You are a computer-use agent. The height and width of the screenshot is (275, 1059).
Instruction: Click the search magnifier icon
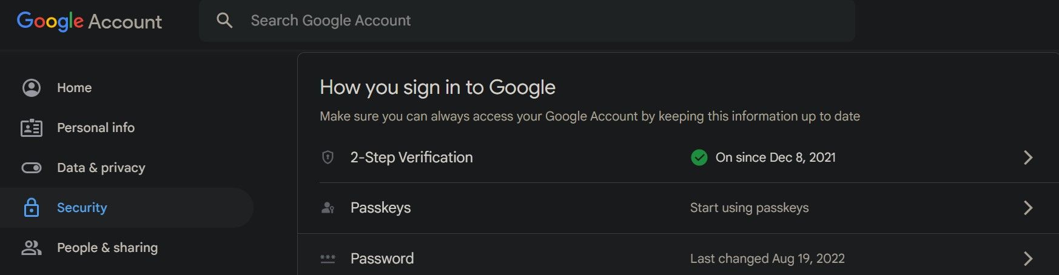click(224, 21)
